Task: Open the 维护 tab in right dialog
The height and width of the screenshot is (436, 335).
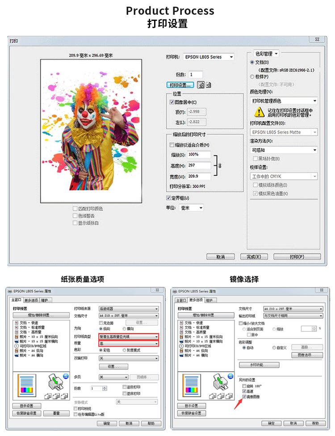Action: click(x=209, y=300)
